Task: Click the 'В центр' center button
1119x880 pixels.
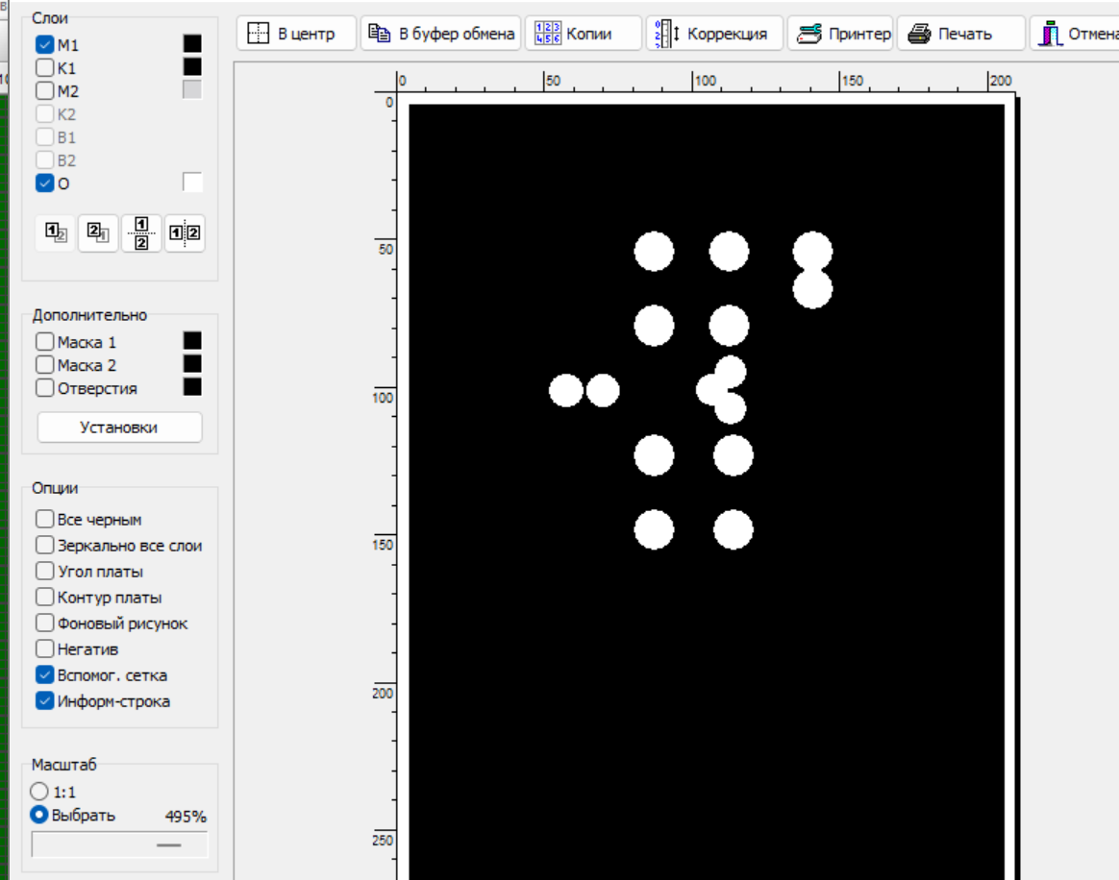Action: tap(296, 34)
